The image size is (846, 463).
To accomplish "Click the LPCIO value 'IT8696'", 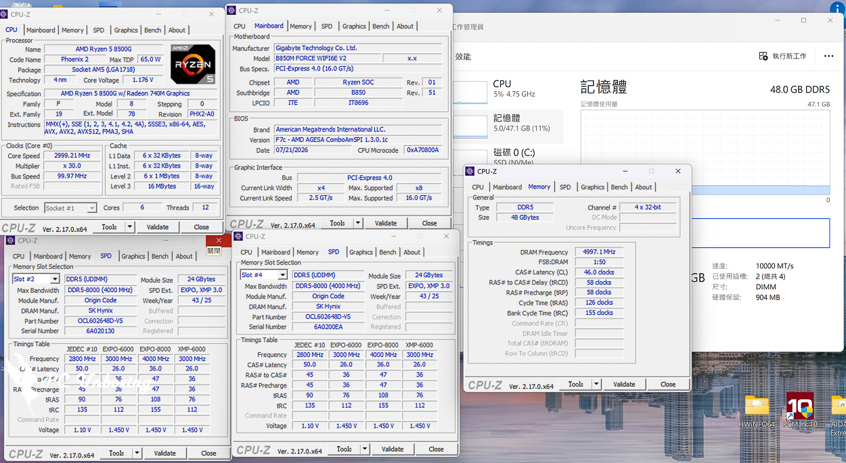I will tap(358, 103).
